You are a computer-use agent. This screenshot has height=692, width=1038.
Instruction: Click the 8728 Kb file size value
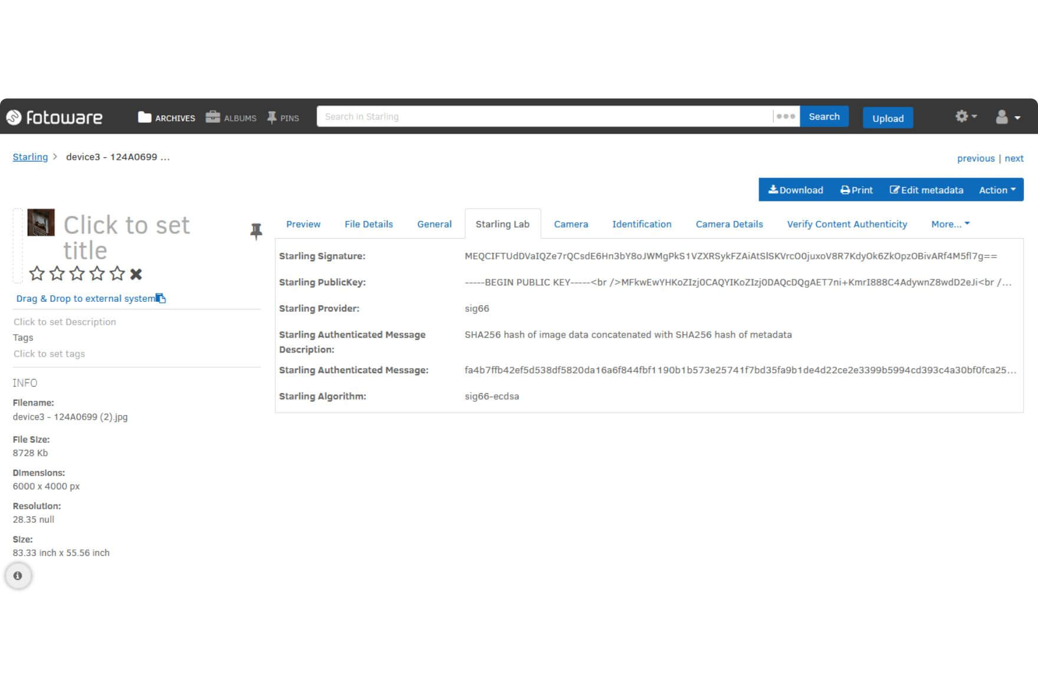[x=30, y=453]
